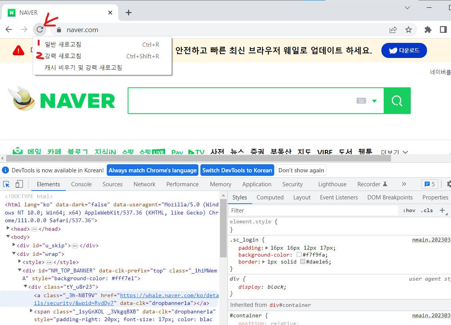Screen dimensions: 451x325
Task: Toggle the device toolbar icon
Action: tap(19, 184)
